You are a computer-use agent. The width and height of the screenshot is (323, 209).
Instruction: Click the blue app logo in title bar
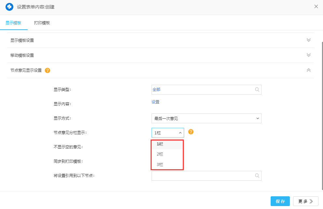click(x=9, y=7)
